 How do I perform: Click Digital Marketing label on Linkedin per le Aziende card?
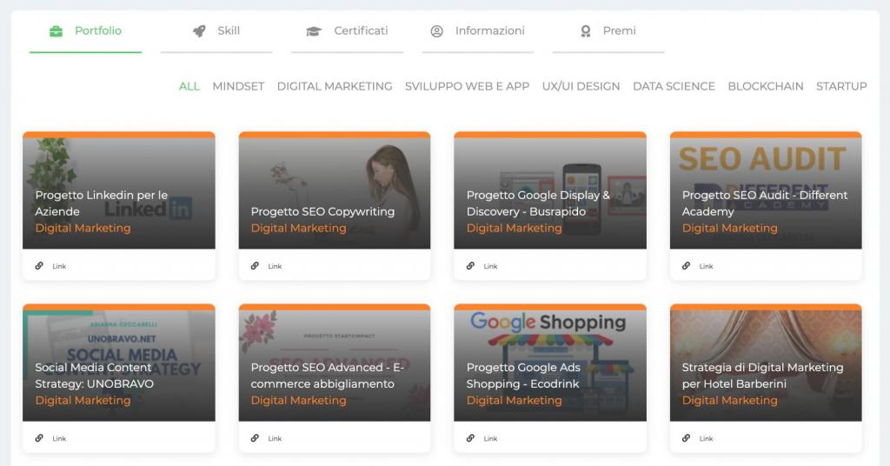tap(83, 228)
